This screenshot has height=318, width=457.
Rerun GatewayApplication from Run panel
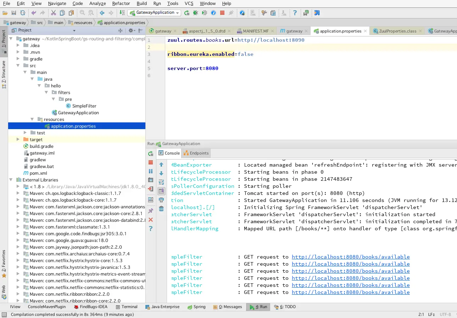pyautogui.click(x=151, y=154)
